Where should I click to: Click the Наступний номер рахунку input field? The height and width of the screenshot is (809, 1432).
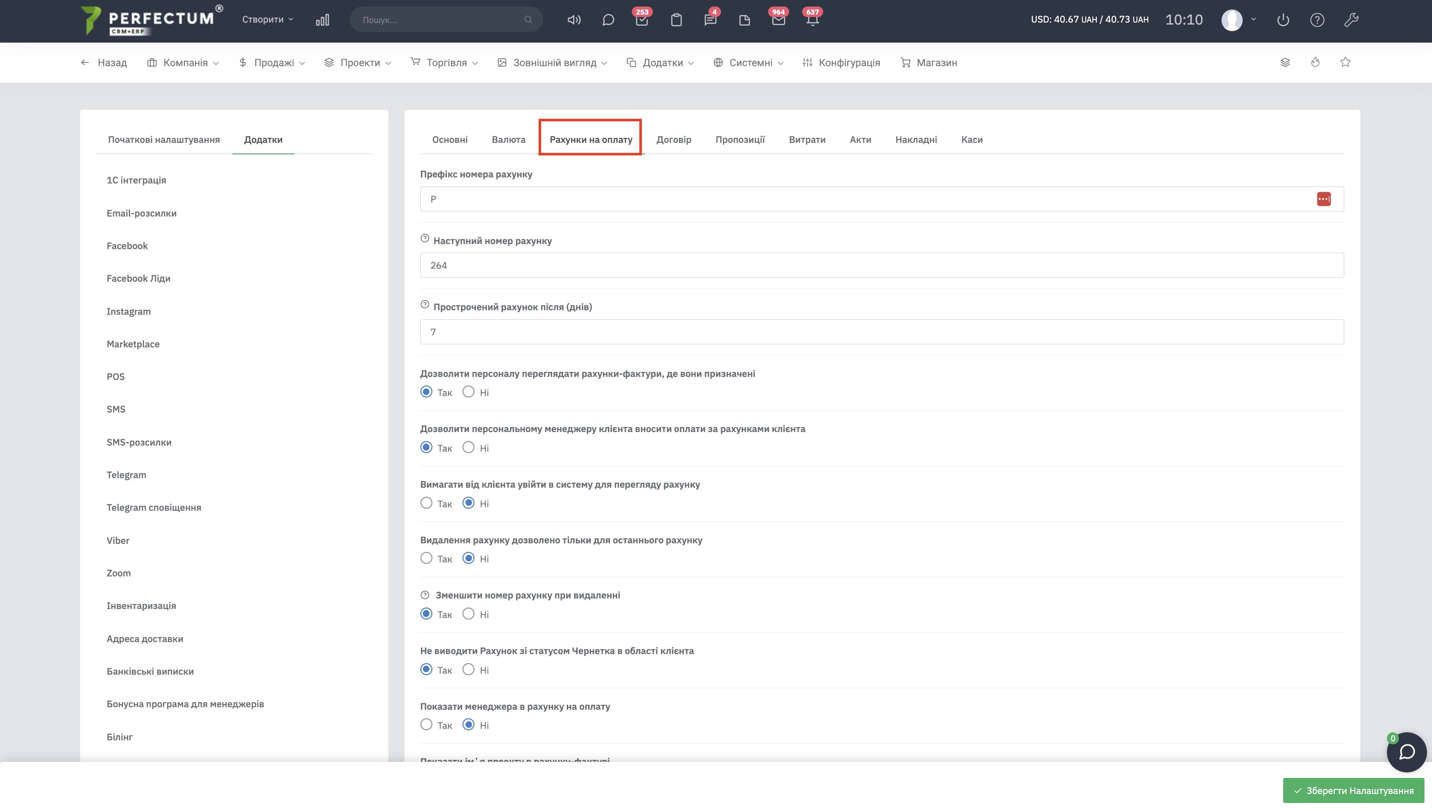882,265
